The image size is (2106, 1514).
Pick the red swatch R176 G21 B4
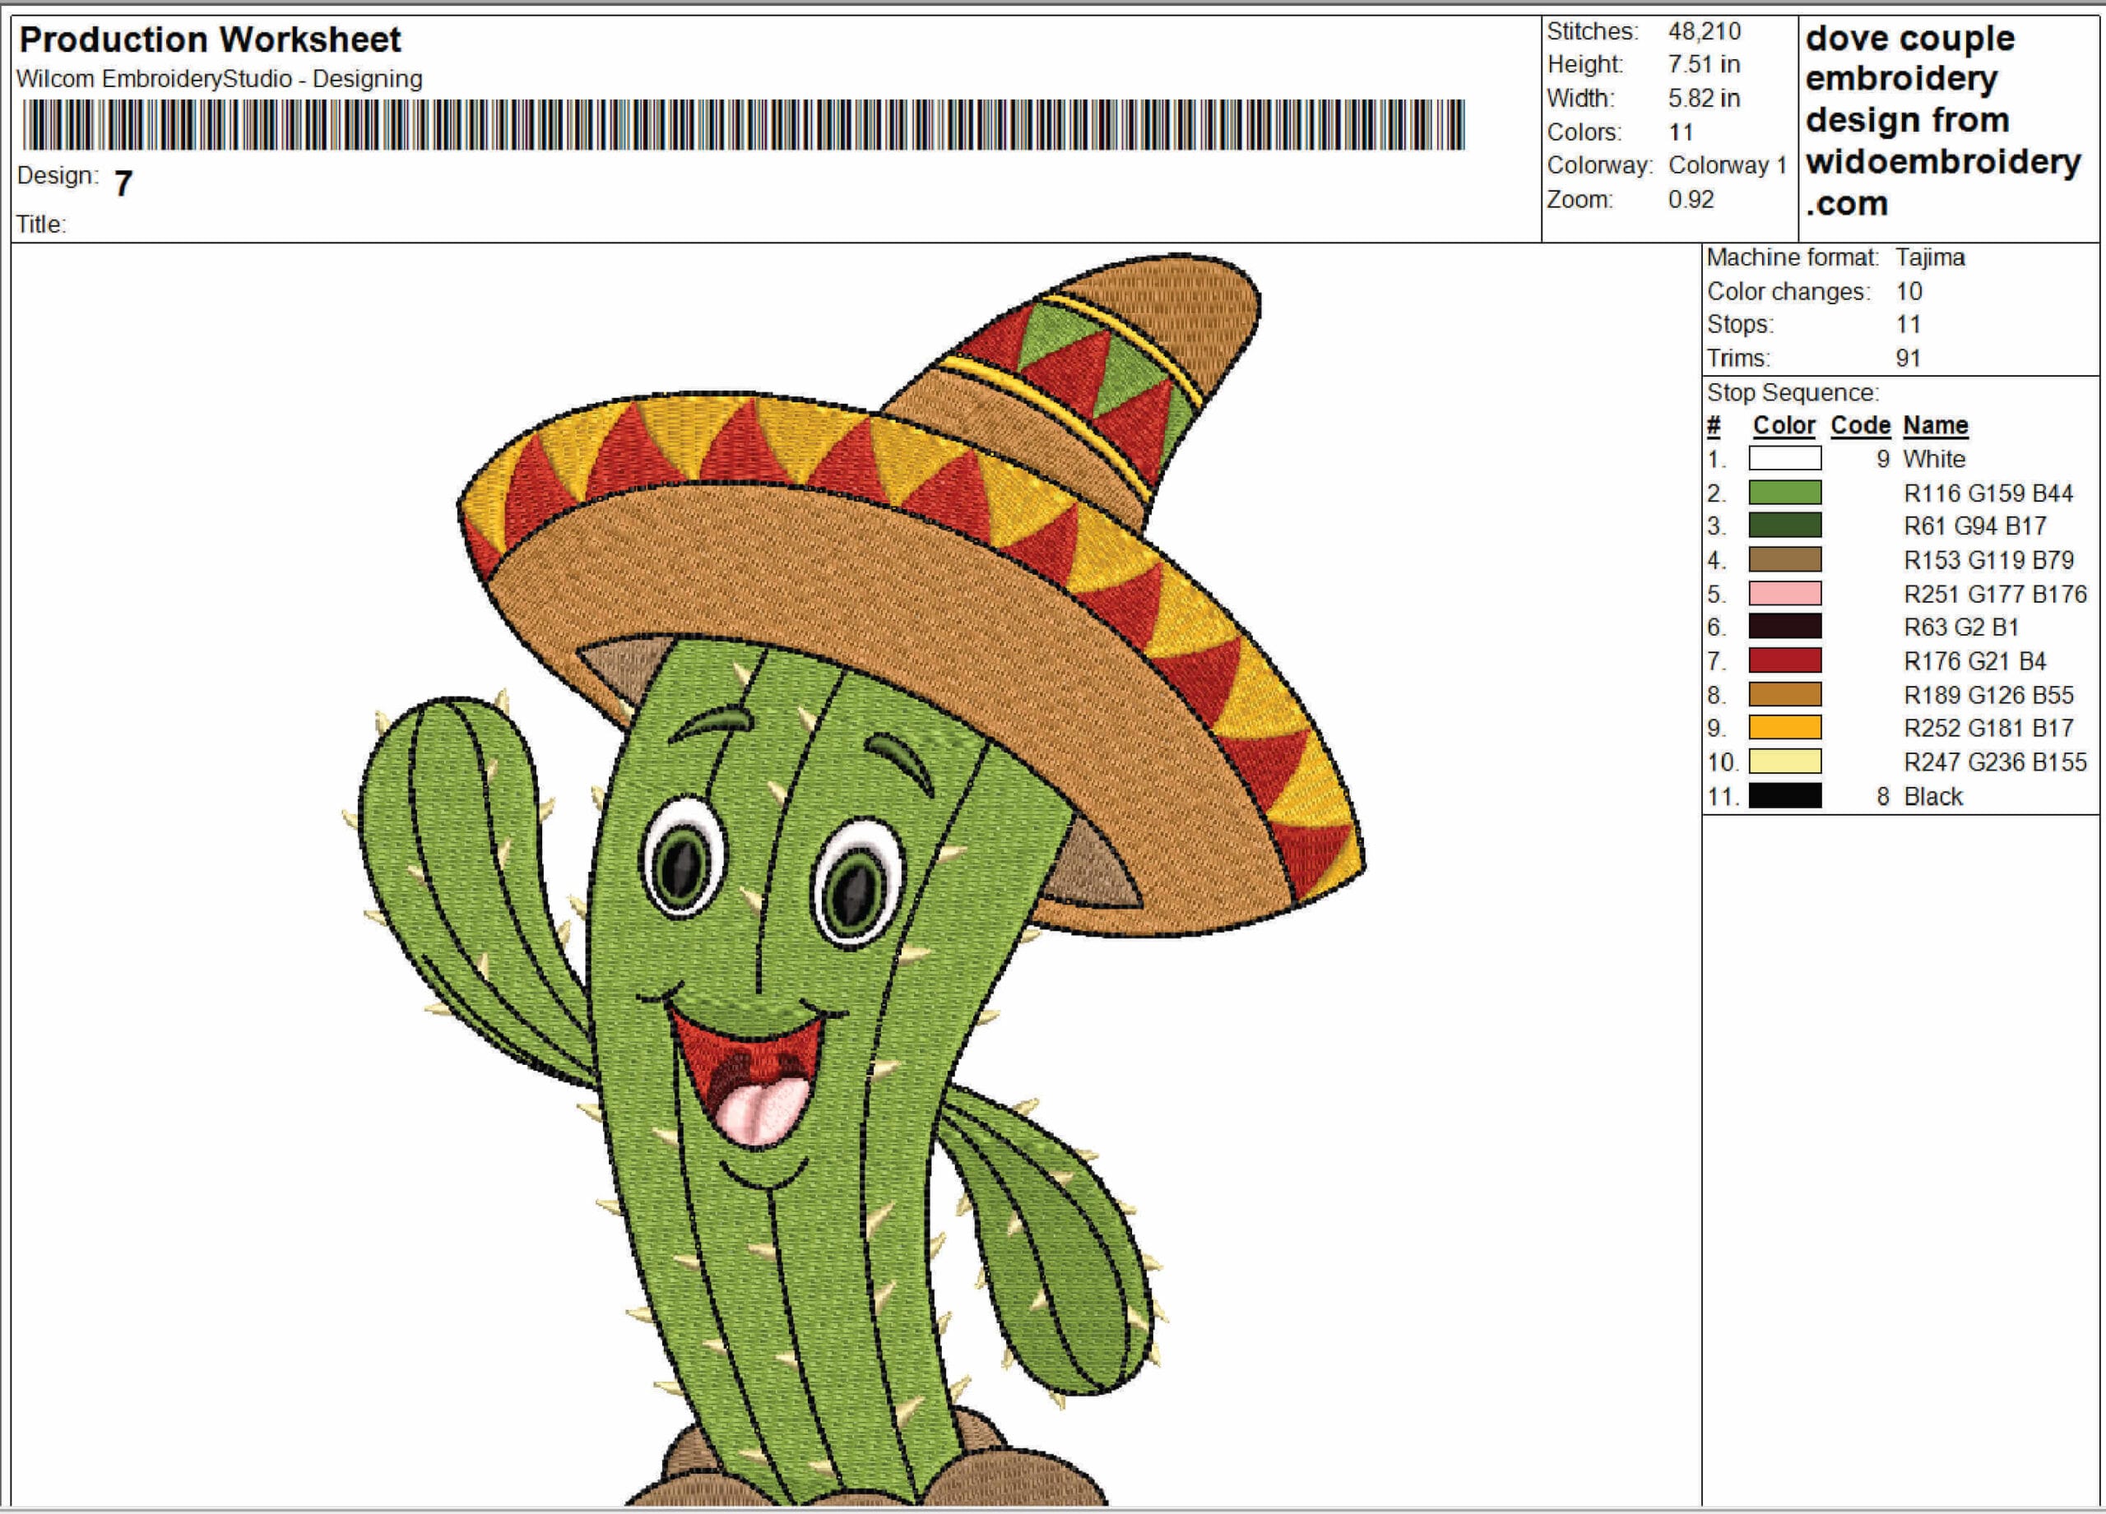pyautogui.click(x=1784, y=661)
